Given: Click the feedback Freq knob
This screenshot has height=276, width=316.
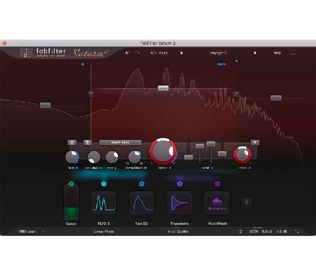Looking at the screenshot, I should click(112, 157).
